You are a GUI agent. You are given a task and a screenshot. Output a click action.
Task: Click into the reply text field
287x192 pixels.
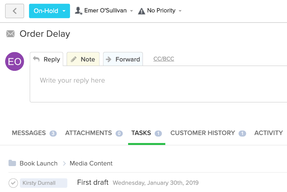(159, 84)
